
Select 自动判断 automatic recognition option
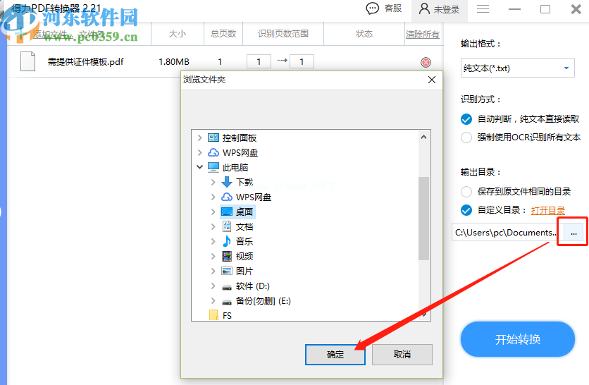(466, 119)
